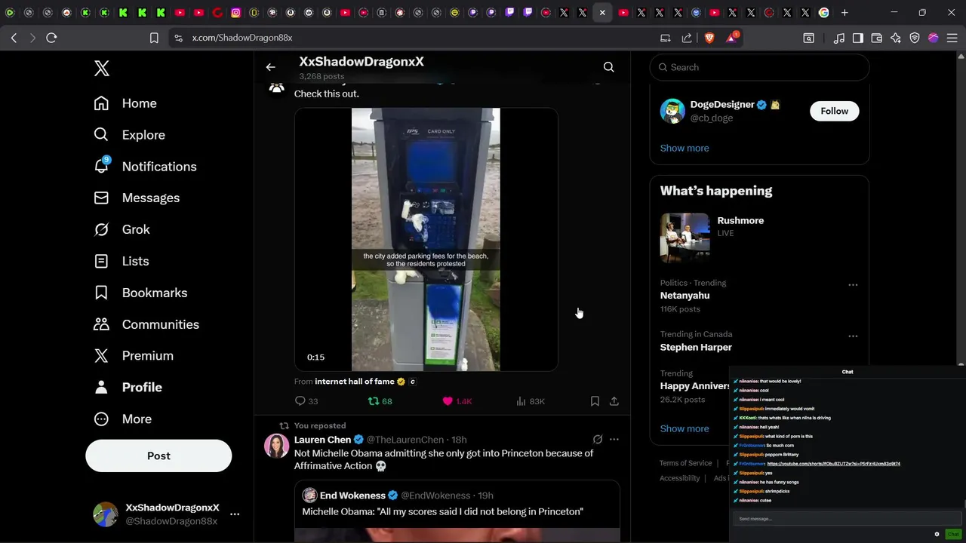Open account options next to XxShadowDragonxX
The width and height of the screenshot is (966, 543).
click(x=235, y=514)
